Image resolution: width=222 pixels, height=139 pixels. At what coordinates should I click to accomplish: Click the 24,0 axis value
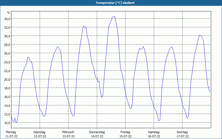coord(7,62)
